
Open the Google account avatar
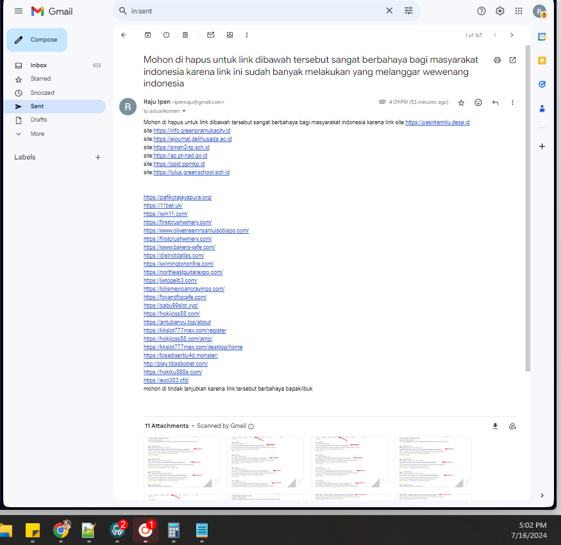(539, 11)
